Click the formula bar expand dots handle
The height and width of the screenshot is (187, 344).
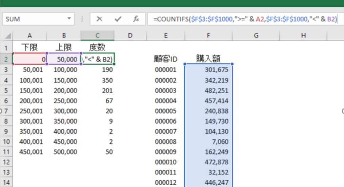click(x=82, y=19)
